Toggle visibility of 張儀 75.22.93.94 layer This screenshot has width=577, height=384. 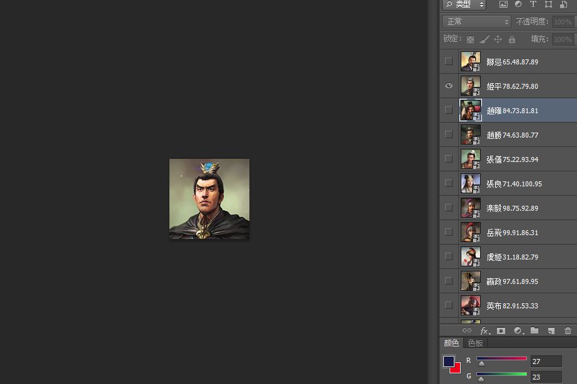click(x=449, y=159)
